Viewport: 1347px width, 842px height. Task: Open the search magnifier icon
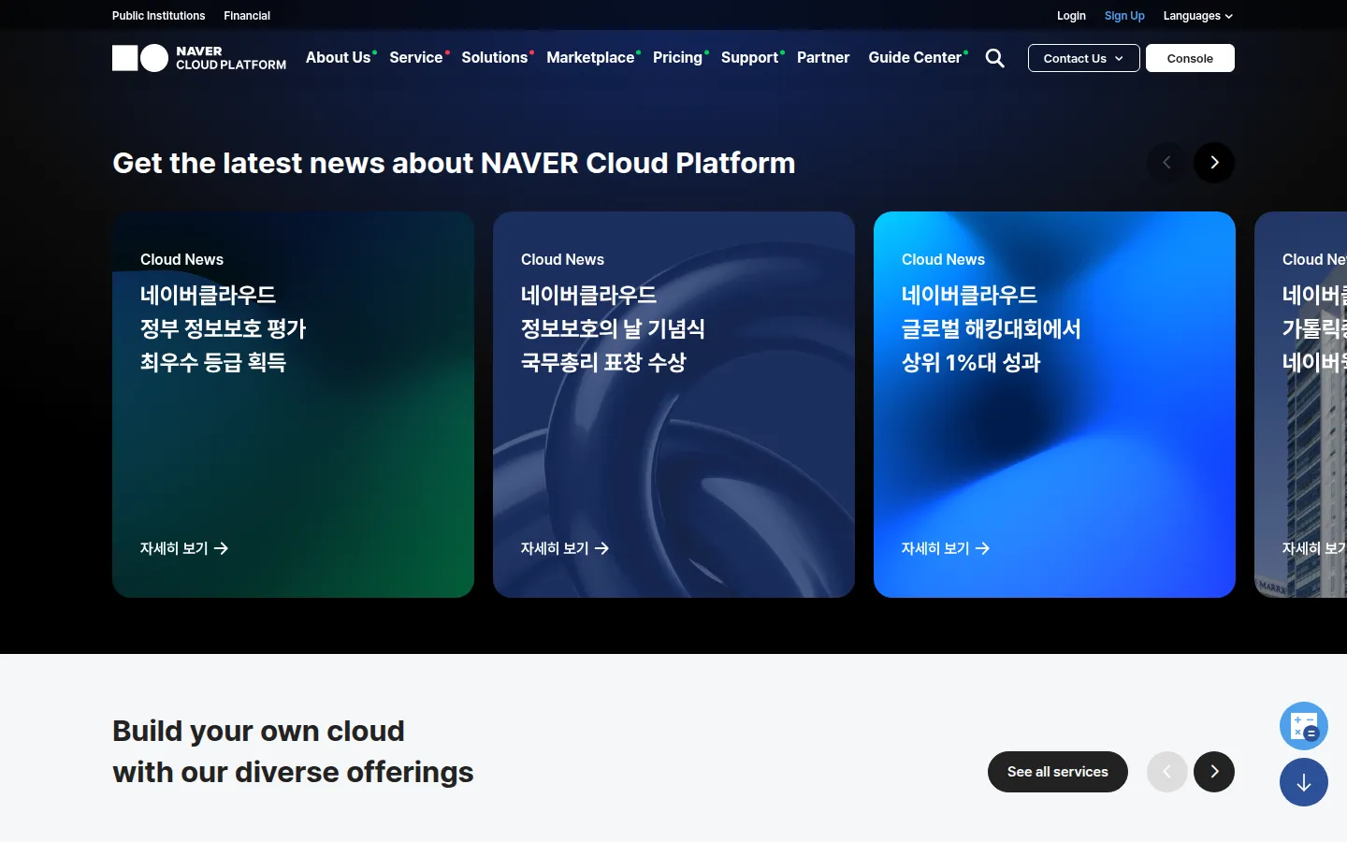(995, 58)
